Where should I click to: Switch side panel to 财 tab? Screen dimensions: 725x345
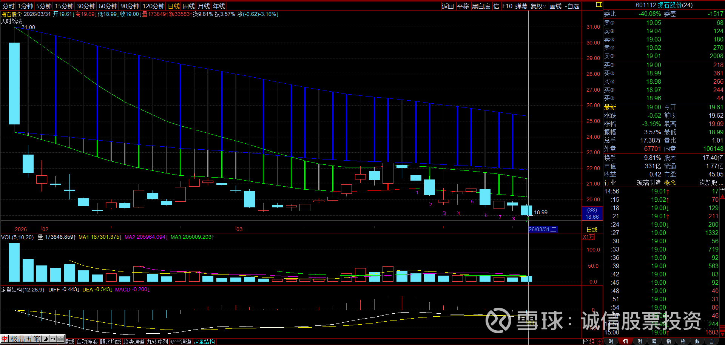pos(640,341)
